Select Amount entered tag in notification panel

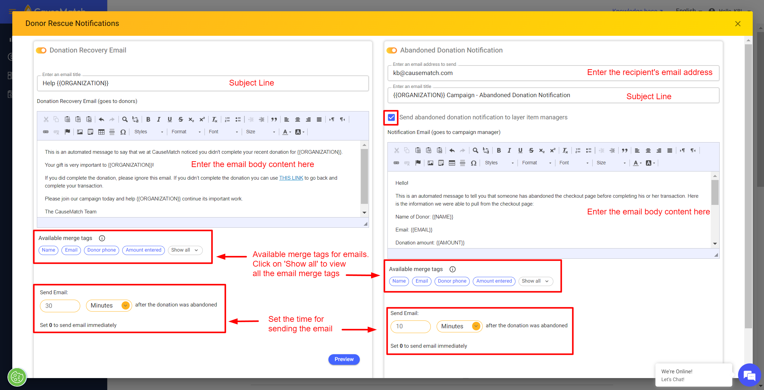(x=494, y=281)
